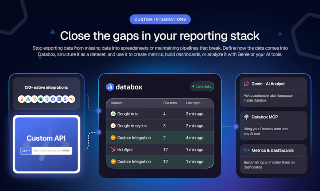Click 'Close the gaps in your reporting stack' headline
Viewport: 320px width, 191px height.
(160, 36)
